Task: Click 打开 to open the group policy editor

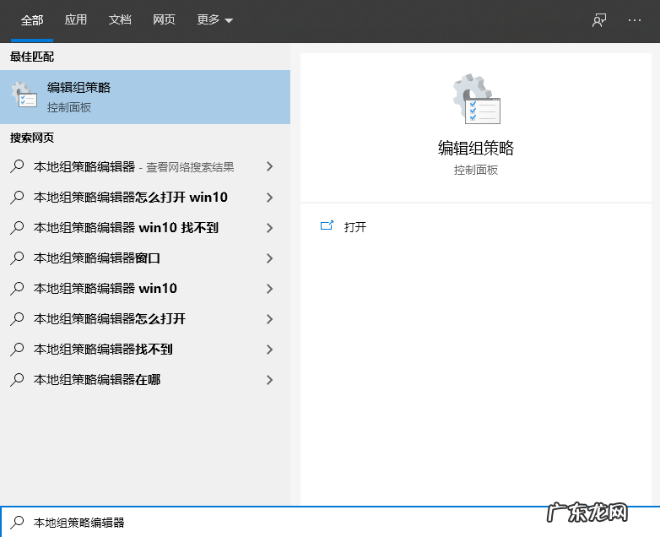Action: click(x=355, y=227)
